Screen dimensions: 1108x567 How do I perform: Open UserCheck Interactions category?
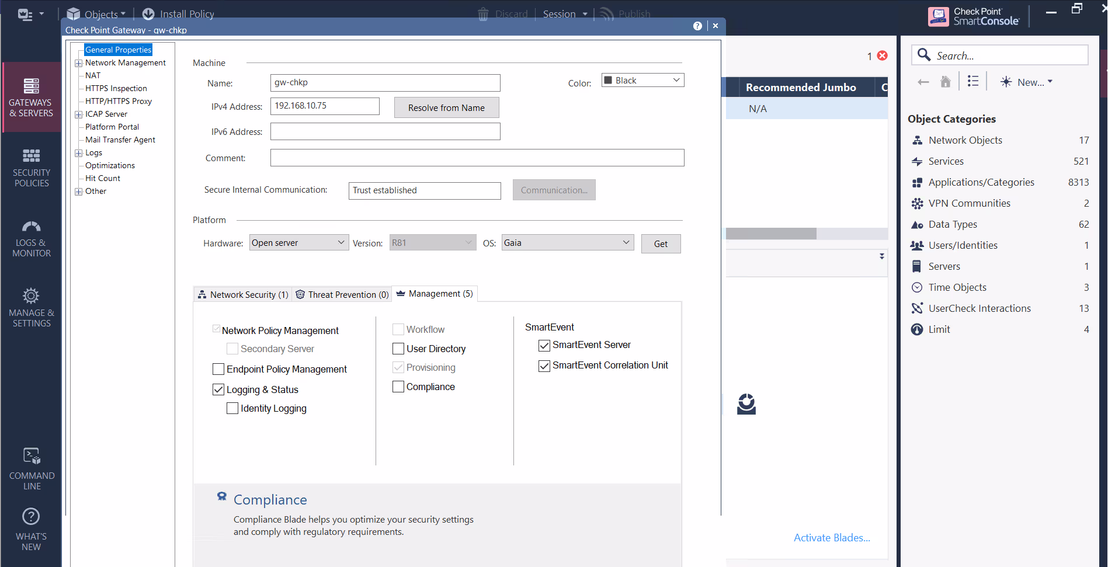999,308
